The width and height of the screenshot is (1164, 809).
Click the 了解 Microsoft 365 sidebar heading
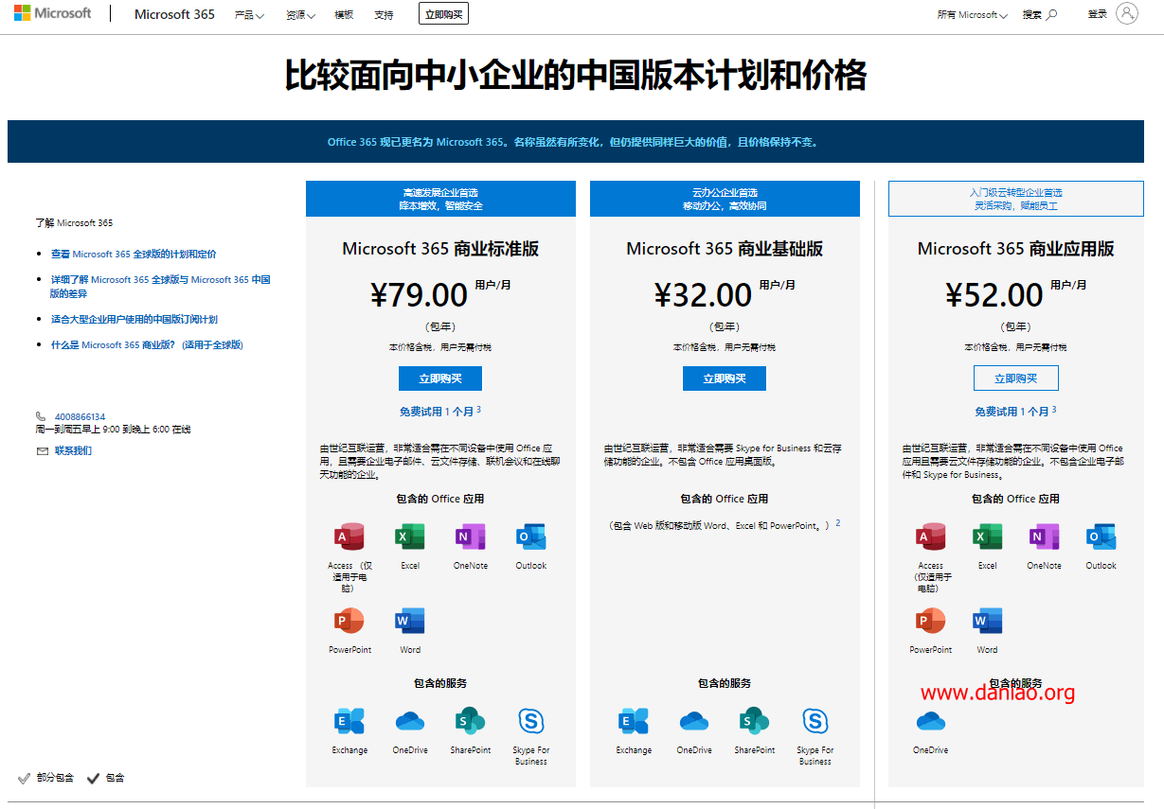(74, 223)
